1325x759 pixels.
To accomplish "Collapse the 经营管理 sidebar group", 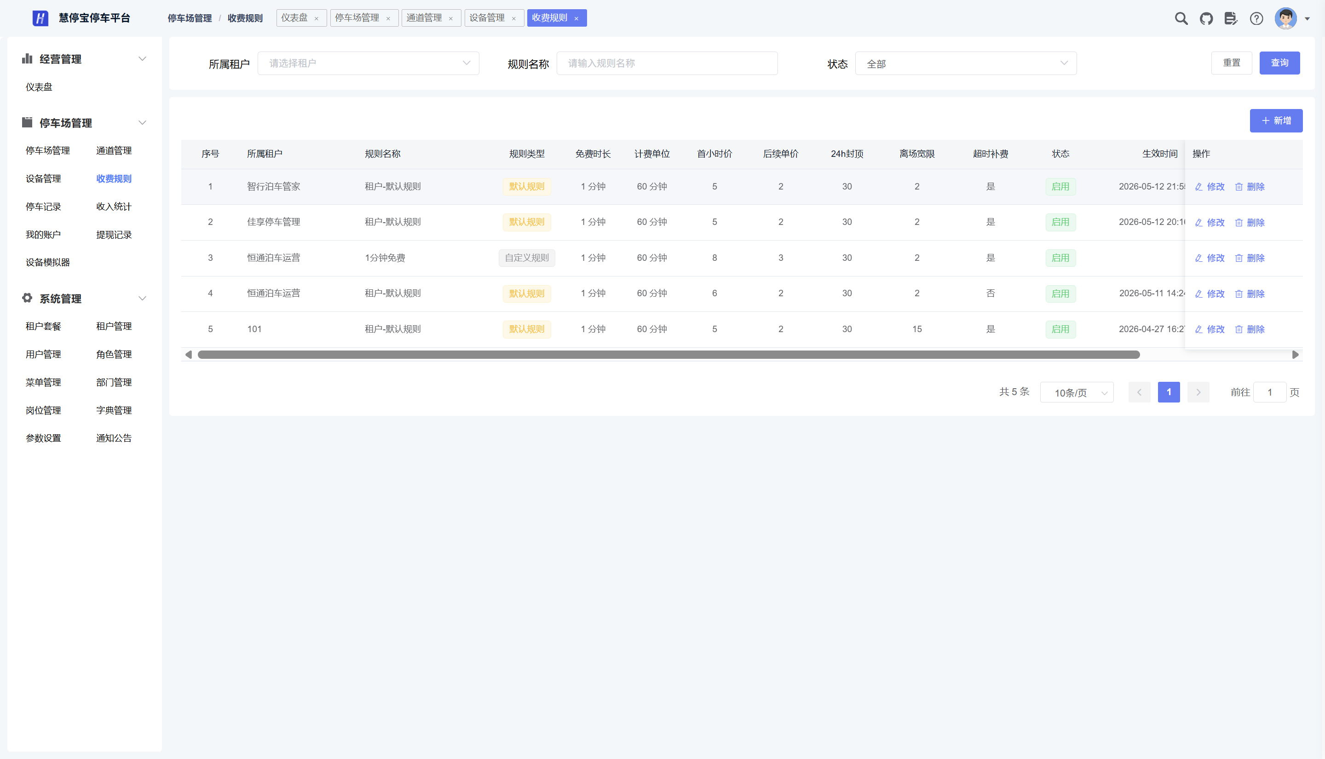I will coord(142,59).
